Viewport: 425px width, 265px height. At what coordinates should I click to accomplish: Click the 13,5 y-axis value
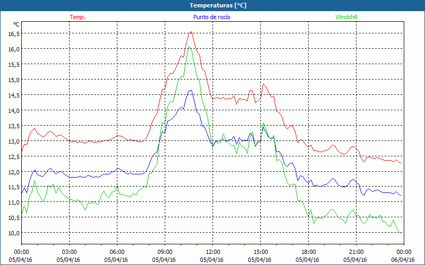coord(15,126)
